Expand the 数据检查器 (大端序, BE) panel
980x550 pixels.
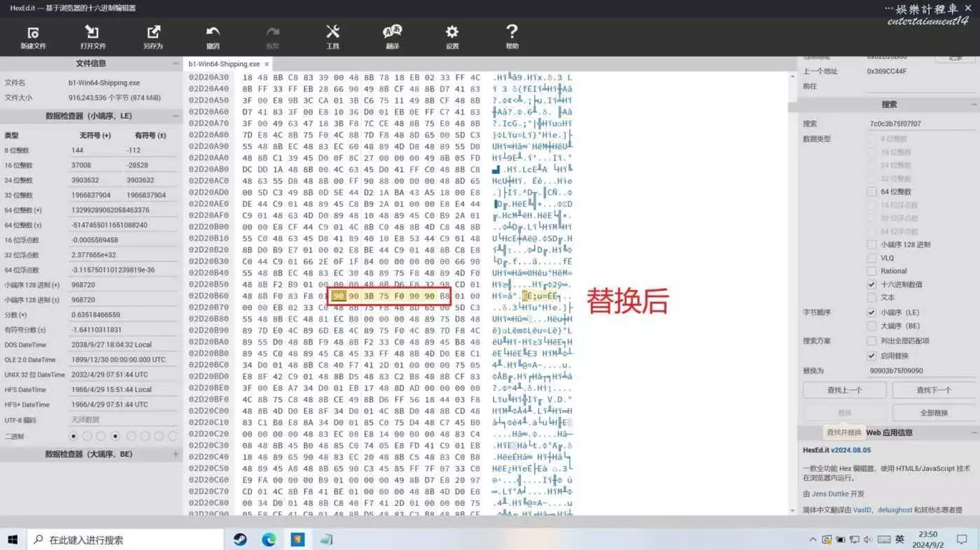coord(175,454)
